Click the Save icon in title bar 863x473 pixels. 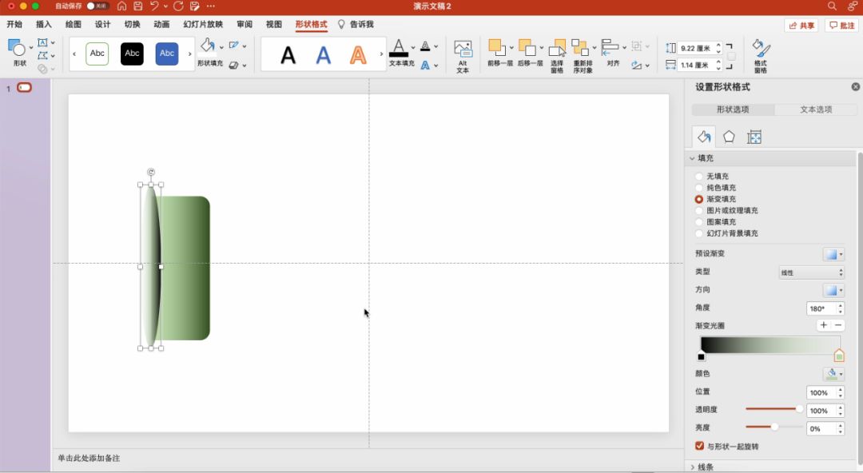click(138, 6)
